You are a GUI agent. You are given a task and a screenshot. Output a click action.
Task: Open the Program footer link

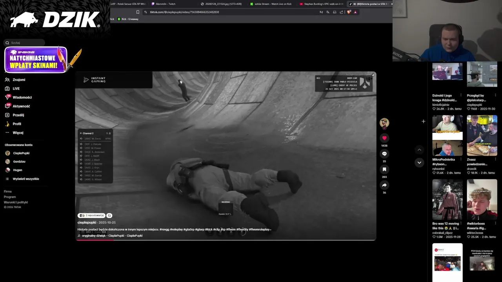tap(10, 197)
